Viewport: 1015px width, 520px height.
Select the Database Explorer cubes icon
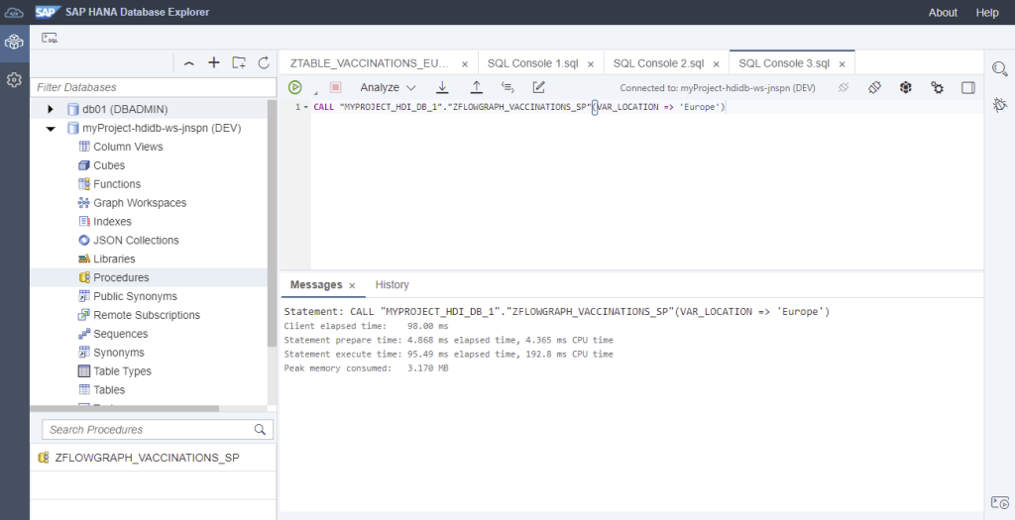(x=14, y=44)
